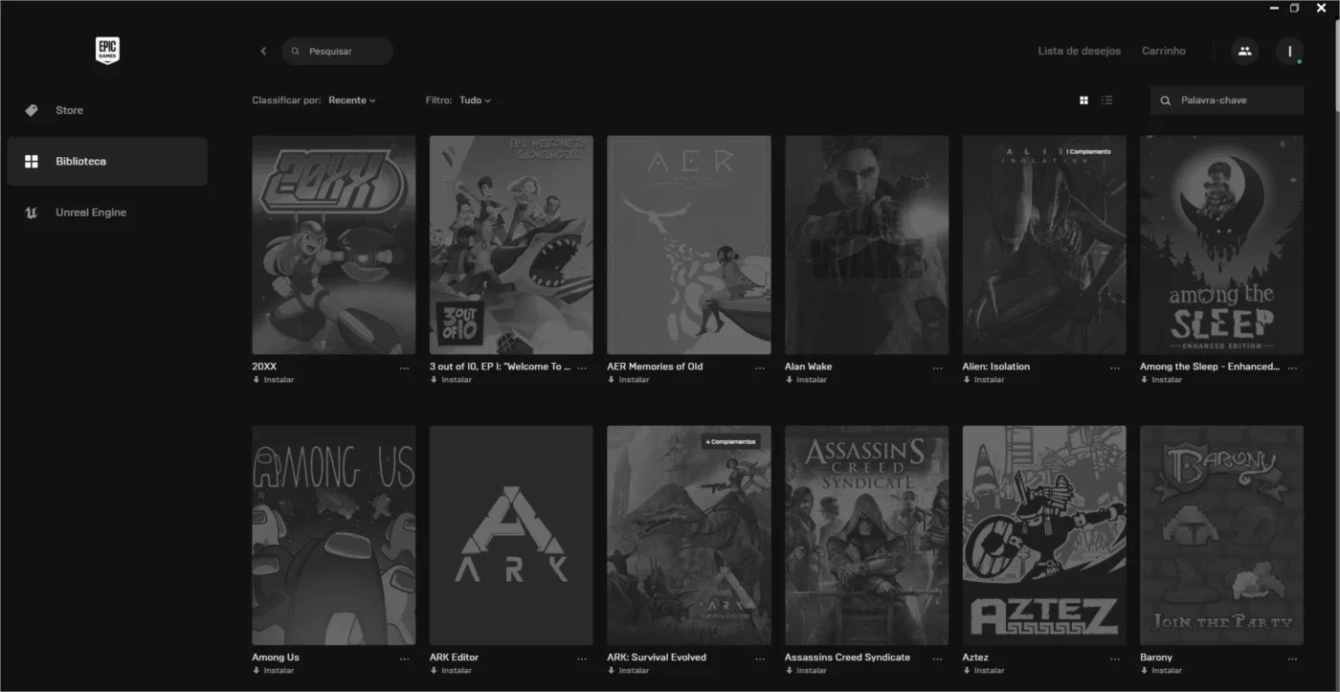Select the 20XX cover art
The height and width of the screenshot is (692, 1340).
click(x=334, y=245)
